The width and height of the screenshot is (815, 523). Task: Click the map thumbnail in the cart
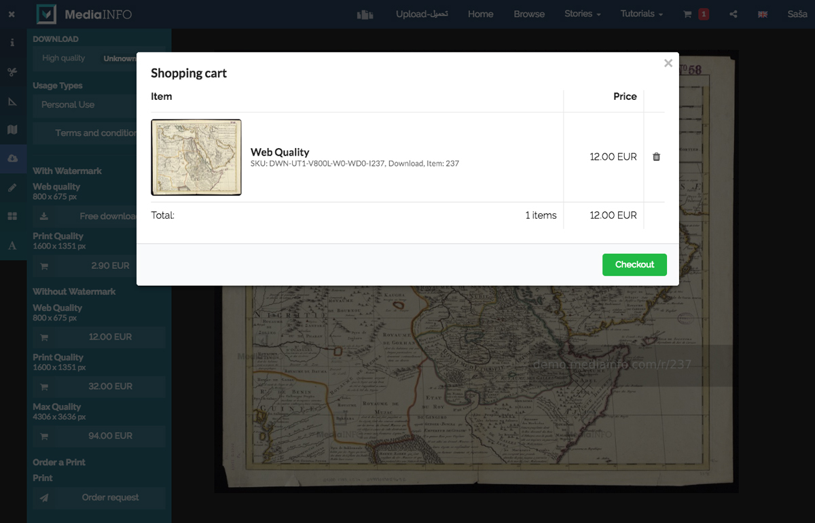click(196, 157)
